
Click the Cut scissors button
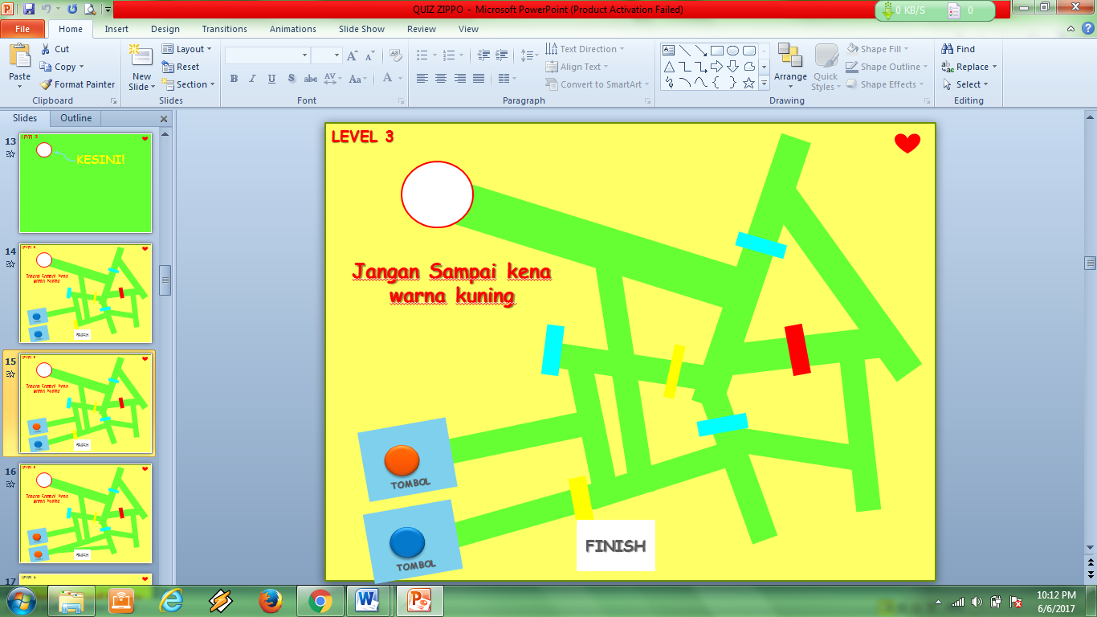pos(55,49)
